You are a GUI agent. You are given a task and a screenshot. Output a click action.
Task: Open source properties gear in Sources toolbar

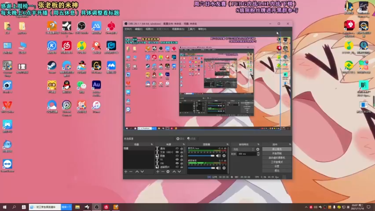pyautogui.click(x=168, y=172)
